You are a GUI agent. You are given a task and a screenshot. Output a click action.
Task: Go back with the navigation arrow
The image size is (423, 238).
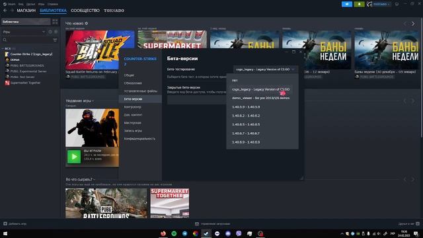point(5,11)
